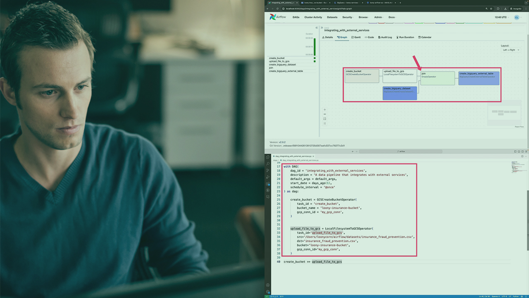Switch to the Audit Log tab
The height and width of the screenshot is (298, 529).
coord(384,37)
